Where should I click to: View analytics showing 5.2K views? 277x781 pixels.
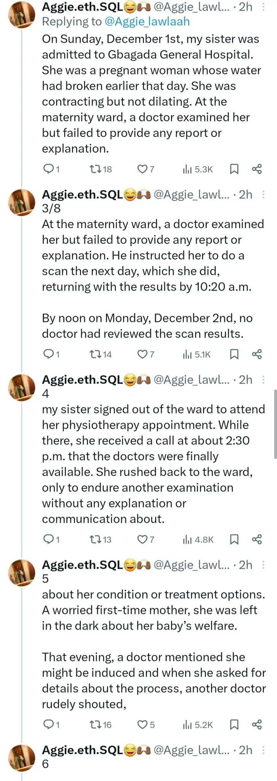tap(198, 725)
